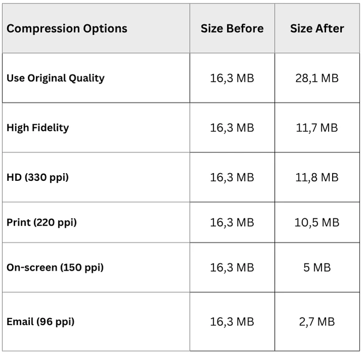Screen dimensions: 361x355
Task: Click Size Before value for HD (330 ppi)
Action: pos(232,178)
